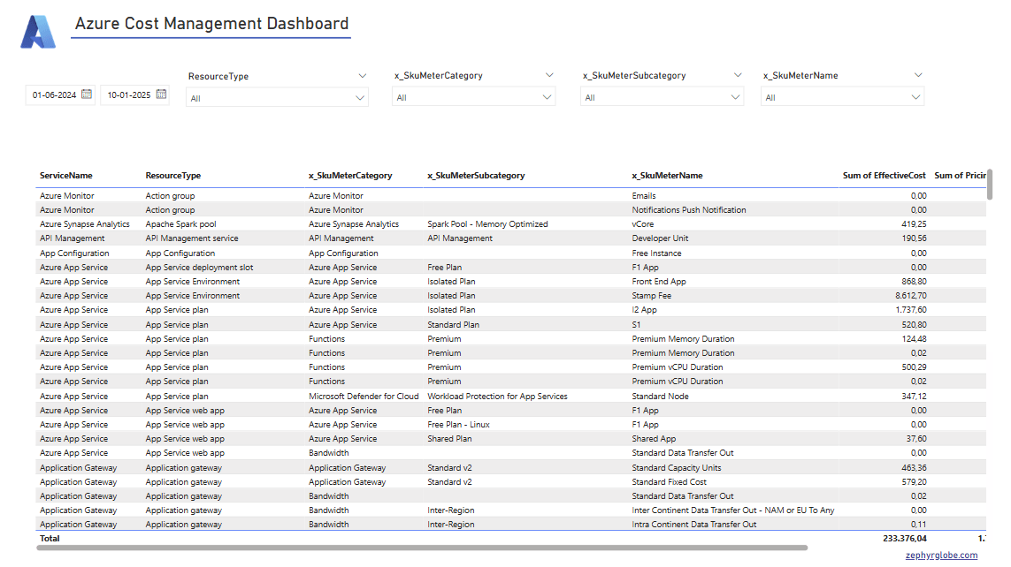Click the total value 233.376,04

(905, 538)
